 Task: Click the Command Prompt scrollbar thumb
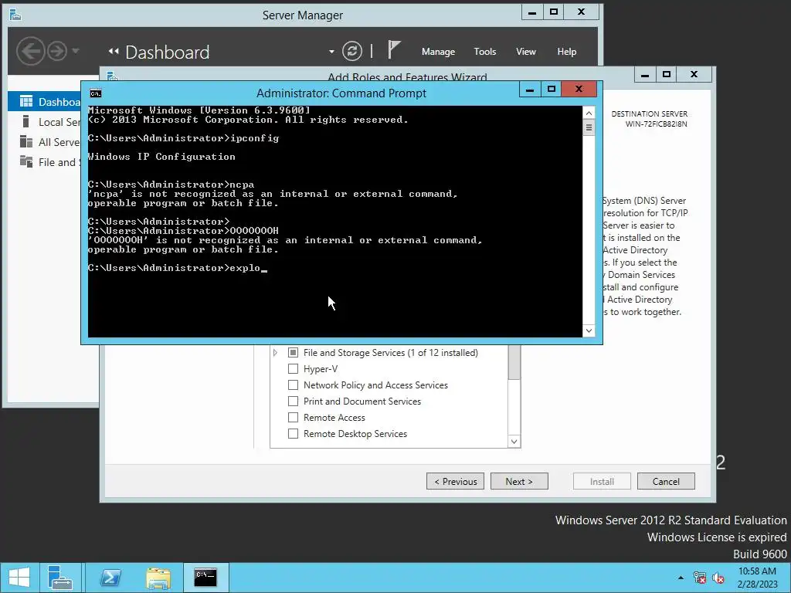(x=589, y=127)
